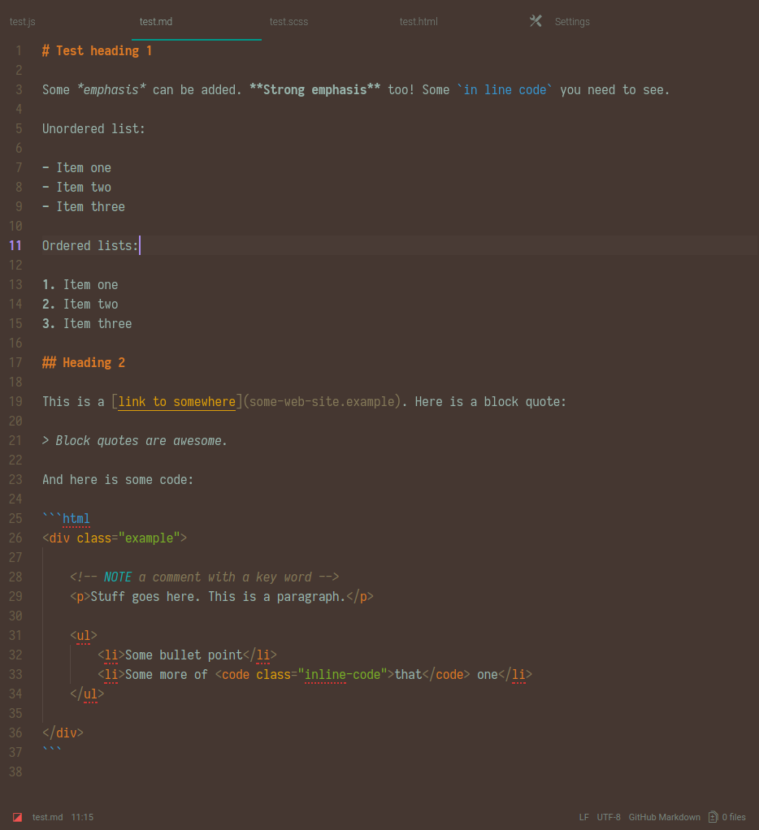Click the test.md file name in status bar

48,817
